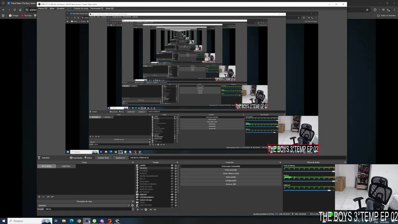
Task: Enable Modo estúdio
Action: 231,177
